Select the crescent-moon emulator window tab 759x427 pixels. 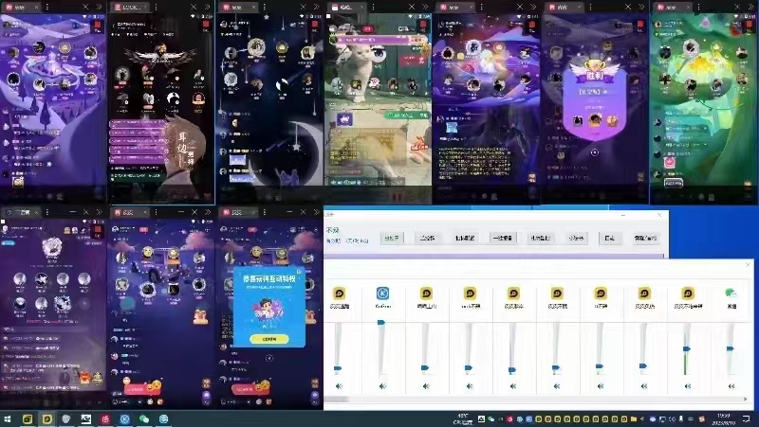coord(239,7)
